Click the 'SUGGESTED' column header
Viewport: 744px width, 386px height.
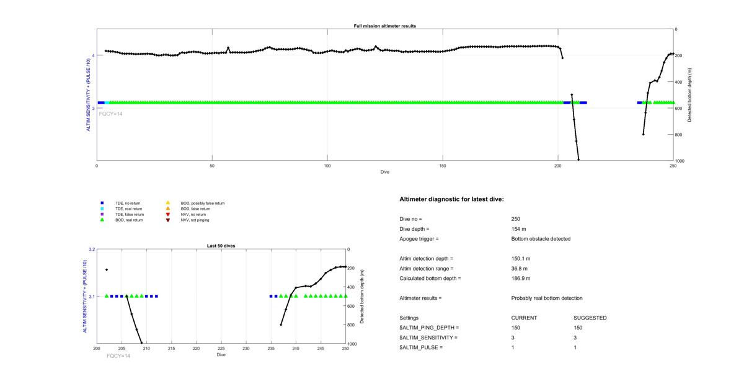click(x=590, y=318)
